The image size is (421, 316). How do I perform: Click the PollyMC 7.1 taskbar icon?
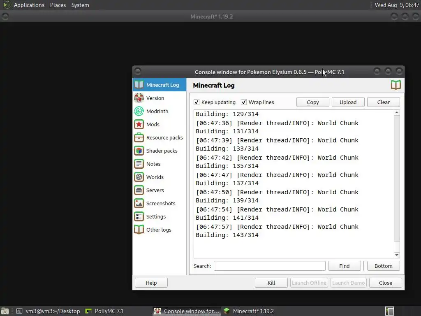[88, 311]
